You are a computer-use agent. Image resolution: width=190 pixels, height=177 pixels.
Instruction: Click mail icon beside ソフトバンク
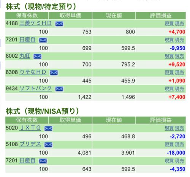pyautogui.click(x=59, y=89)
